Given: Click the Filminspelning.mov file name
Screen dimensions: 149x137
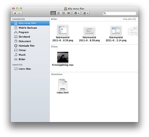Looking at the screenshot, I should pyautogui.click(x=63, y=65).
